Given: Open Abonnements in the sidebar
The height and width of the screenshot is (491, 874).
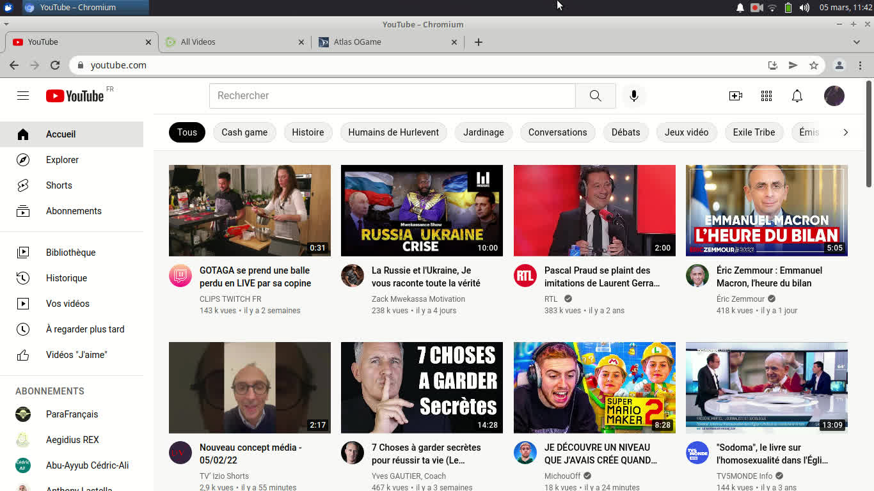Looking at the screenshot, I should (x=72, y=211).
